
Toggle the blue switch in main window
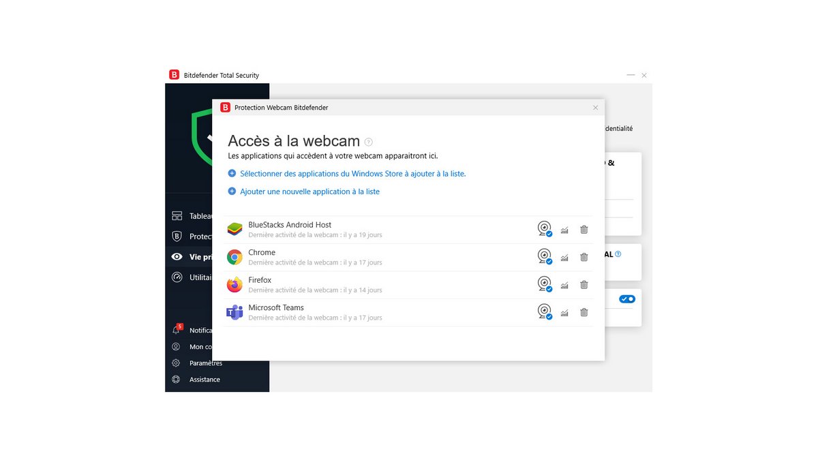(x=626, y=299)
